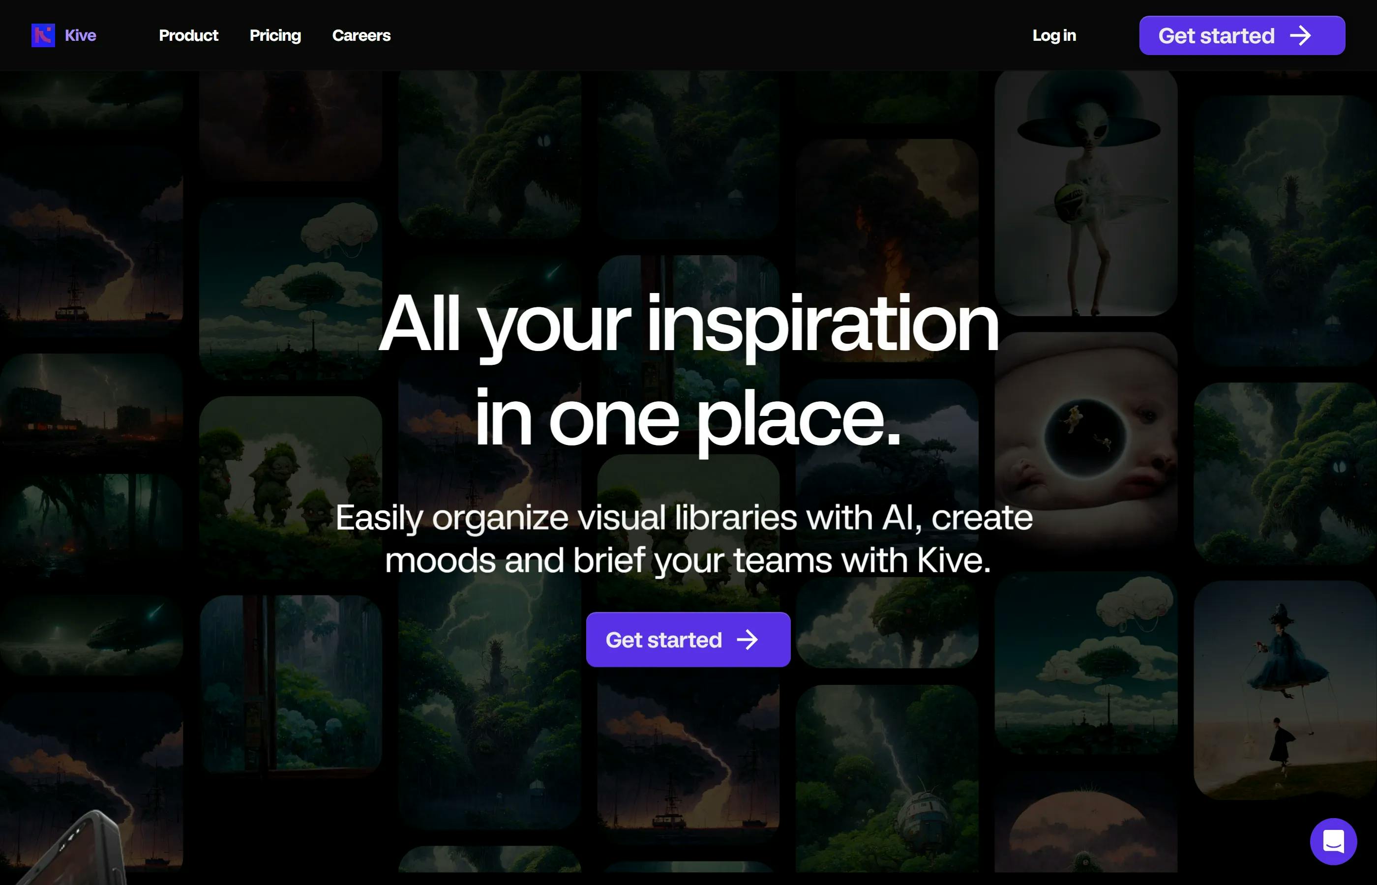Open the Product menu item
Viewport: 1377px width, 885px height.
(x=188, y=35)
